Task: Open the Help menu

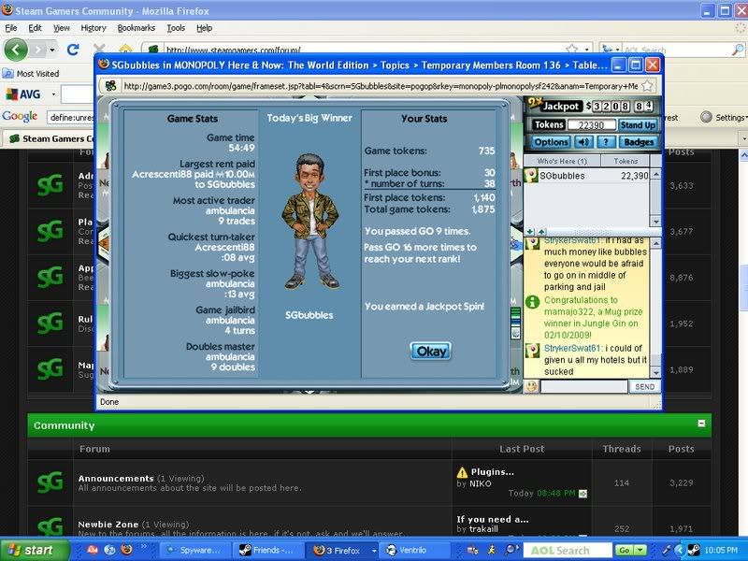Action: (x=204, y=28)
